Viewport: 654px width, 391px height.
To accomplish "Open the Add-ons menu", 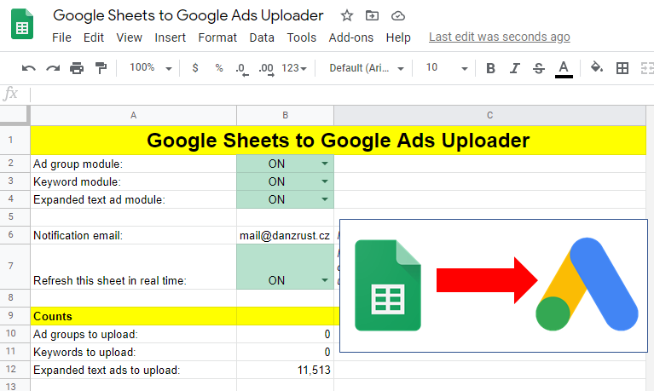I will tap(350, 37).
